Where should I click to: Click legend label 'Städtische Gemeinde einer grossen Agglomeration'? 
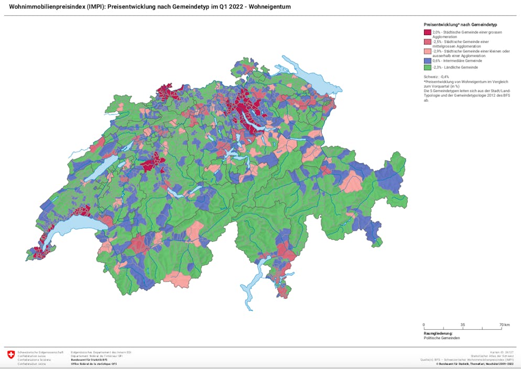point(467,35)
